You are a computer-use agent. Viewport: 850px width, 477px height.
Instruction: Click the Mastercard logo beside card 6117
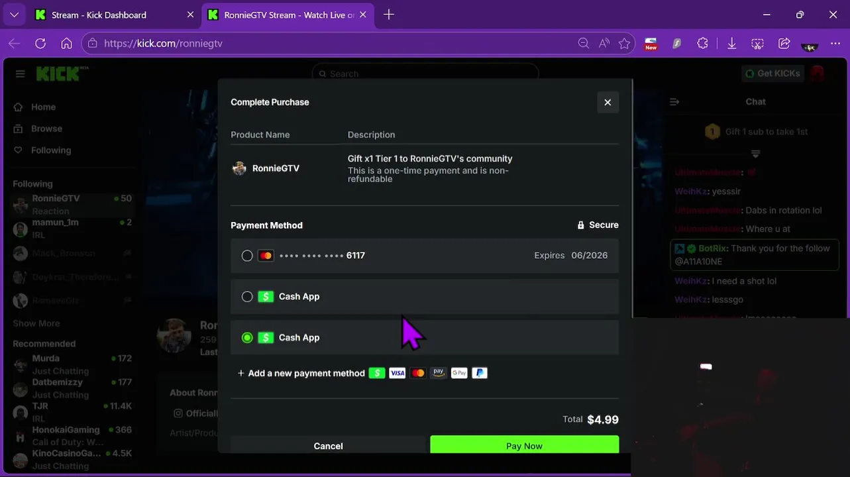point(266,256)
